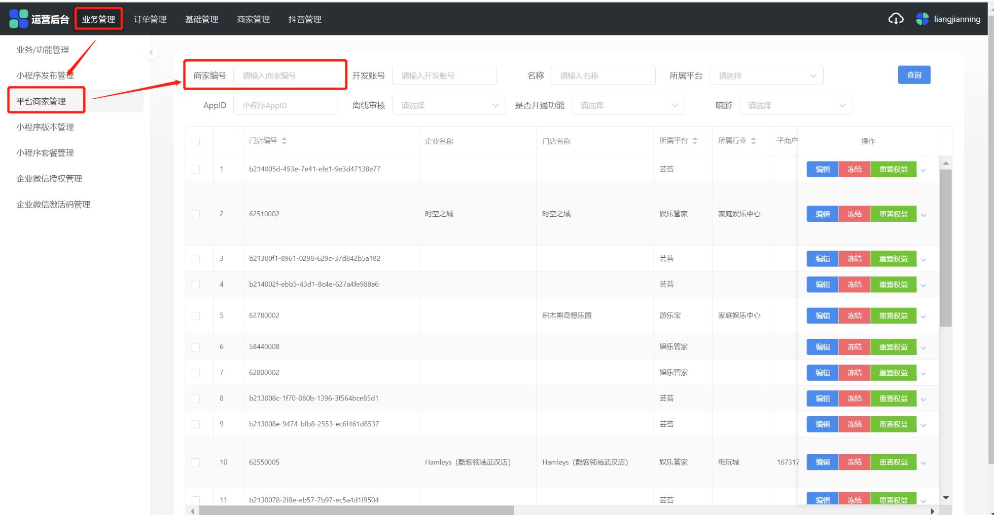Check row 4 checkbox b214002f
Screen dimensions: 994x515
tap(196, 285)
